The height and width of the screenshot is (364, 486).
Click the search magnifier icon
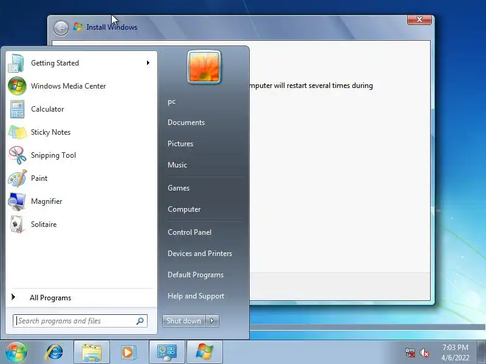tap(140, 321)
